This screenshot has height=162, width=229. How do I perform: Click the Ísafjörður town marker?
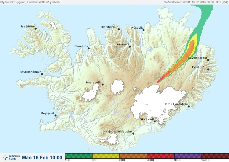(x=35, y=29)
